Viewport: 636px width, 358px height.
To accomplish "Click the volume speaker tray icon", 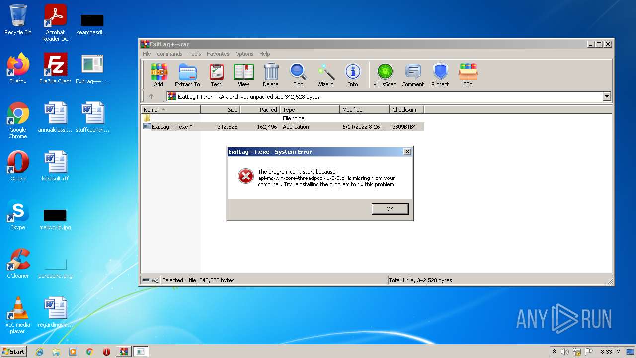I will point(565,352).
